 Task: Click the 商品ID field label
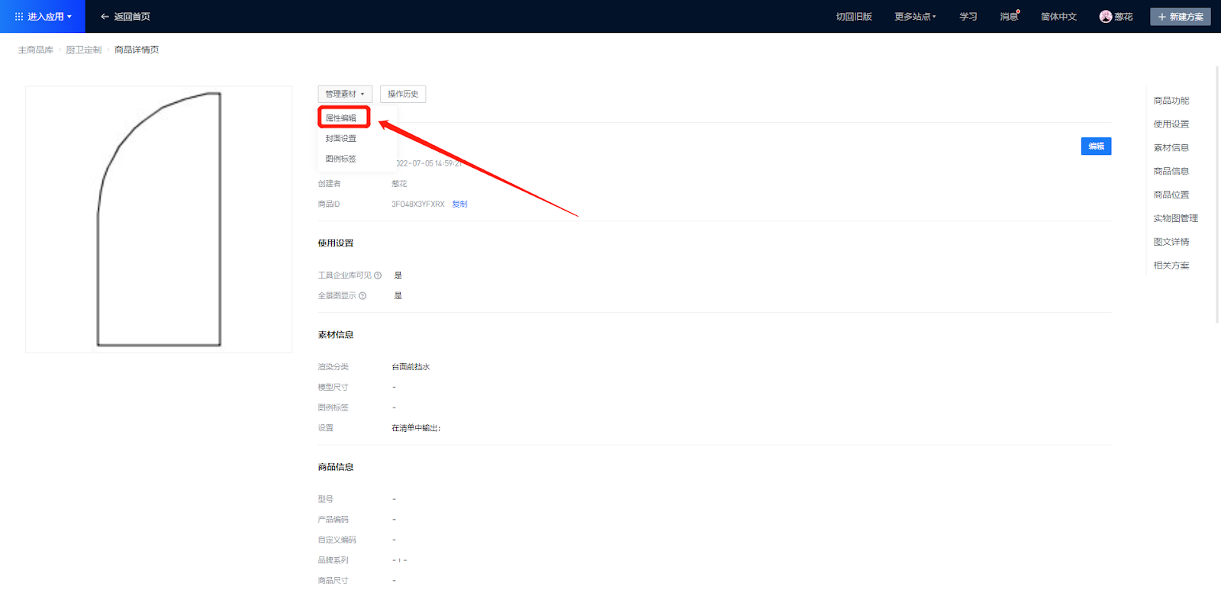point(329,205)
